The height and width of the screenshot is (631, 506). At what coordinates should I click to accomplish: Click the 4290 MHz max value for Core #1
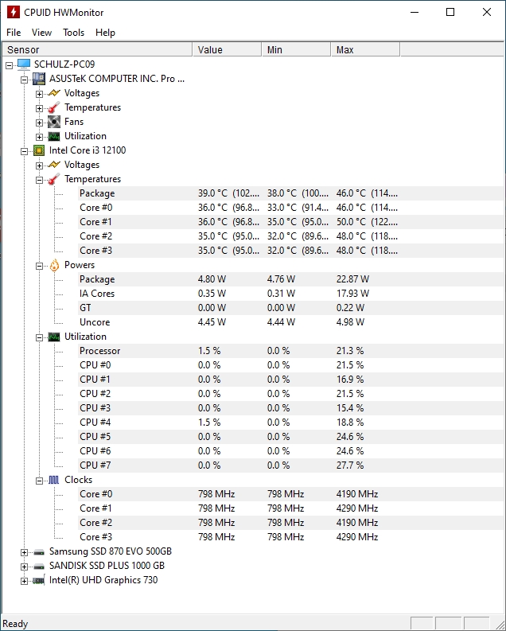[357, 508]
